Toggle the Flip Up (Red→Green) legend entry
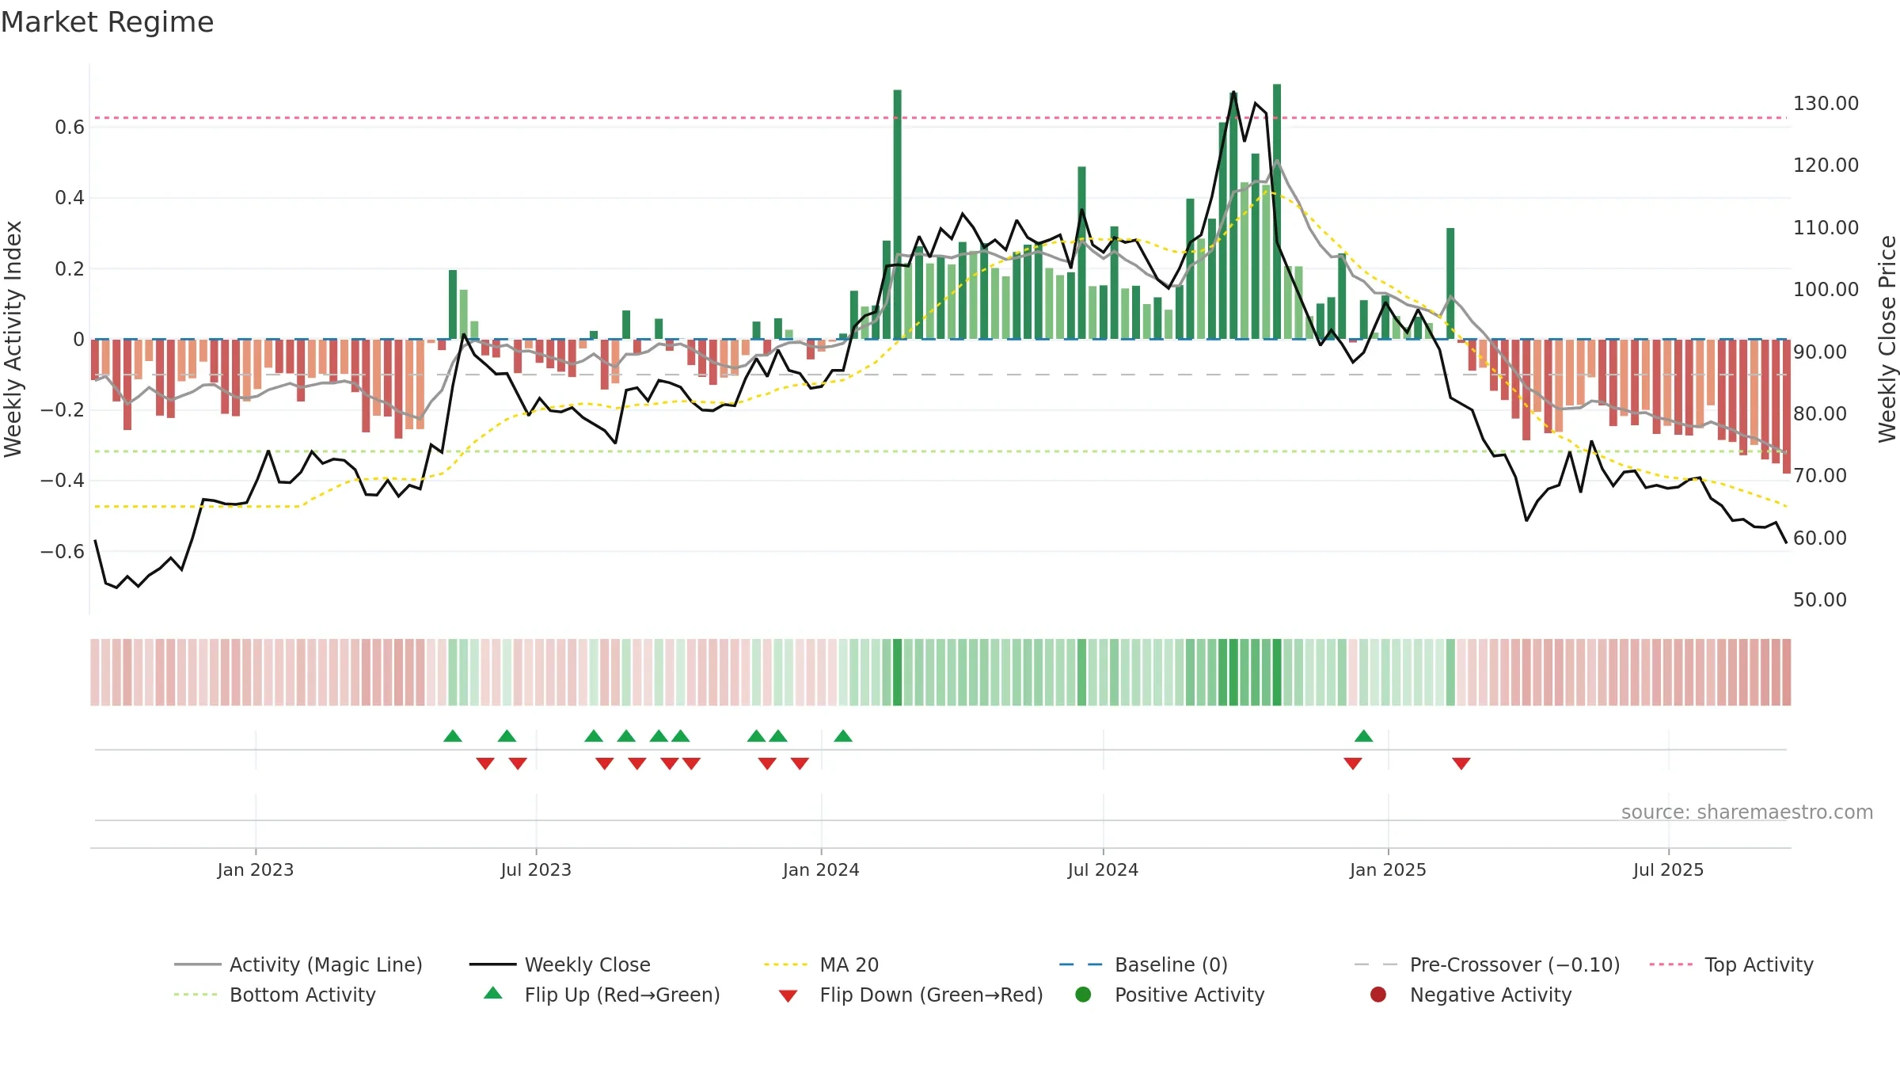The height and width of the screenshot is (1069, 1900). (602, 995)
